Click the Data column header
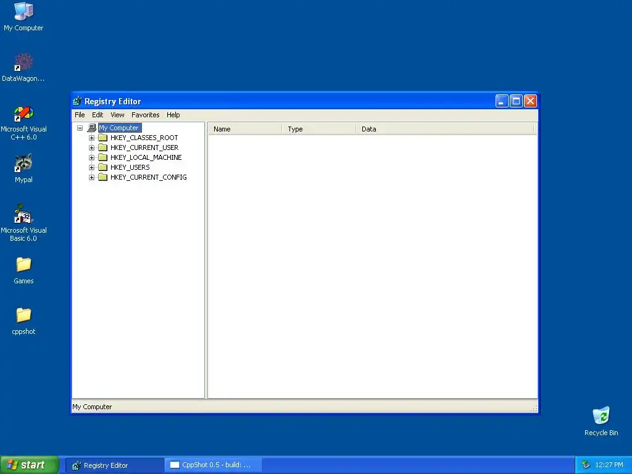 click(444, 129)
